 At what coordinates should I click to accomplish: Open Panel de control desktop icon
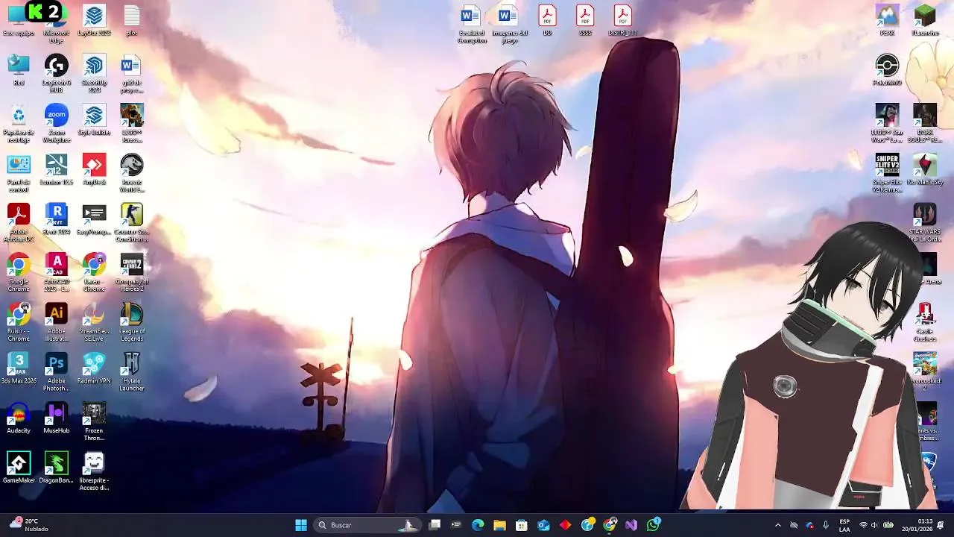click(19, 173)
